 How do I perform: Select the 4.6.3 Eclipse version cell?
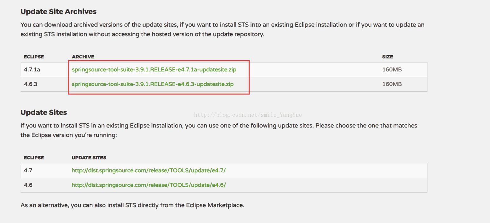click(x=30, y=84)
